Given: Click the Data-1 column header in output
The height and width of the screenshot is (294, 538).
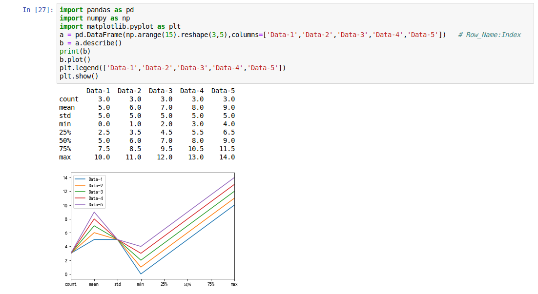Looking at the screenshot, I should tap(98, 91).
